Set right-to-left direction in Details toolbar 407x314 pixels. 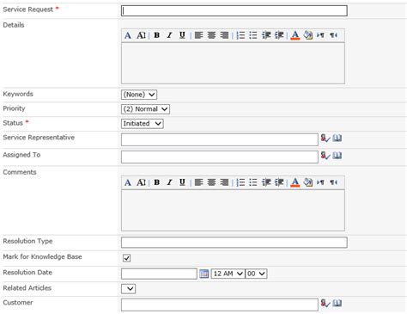point(333,35)
